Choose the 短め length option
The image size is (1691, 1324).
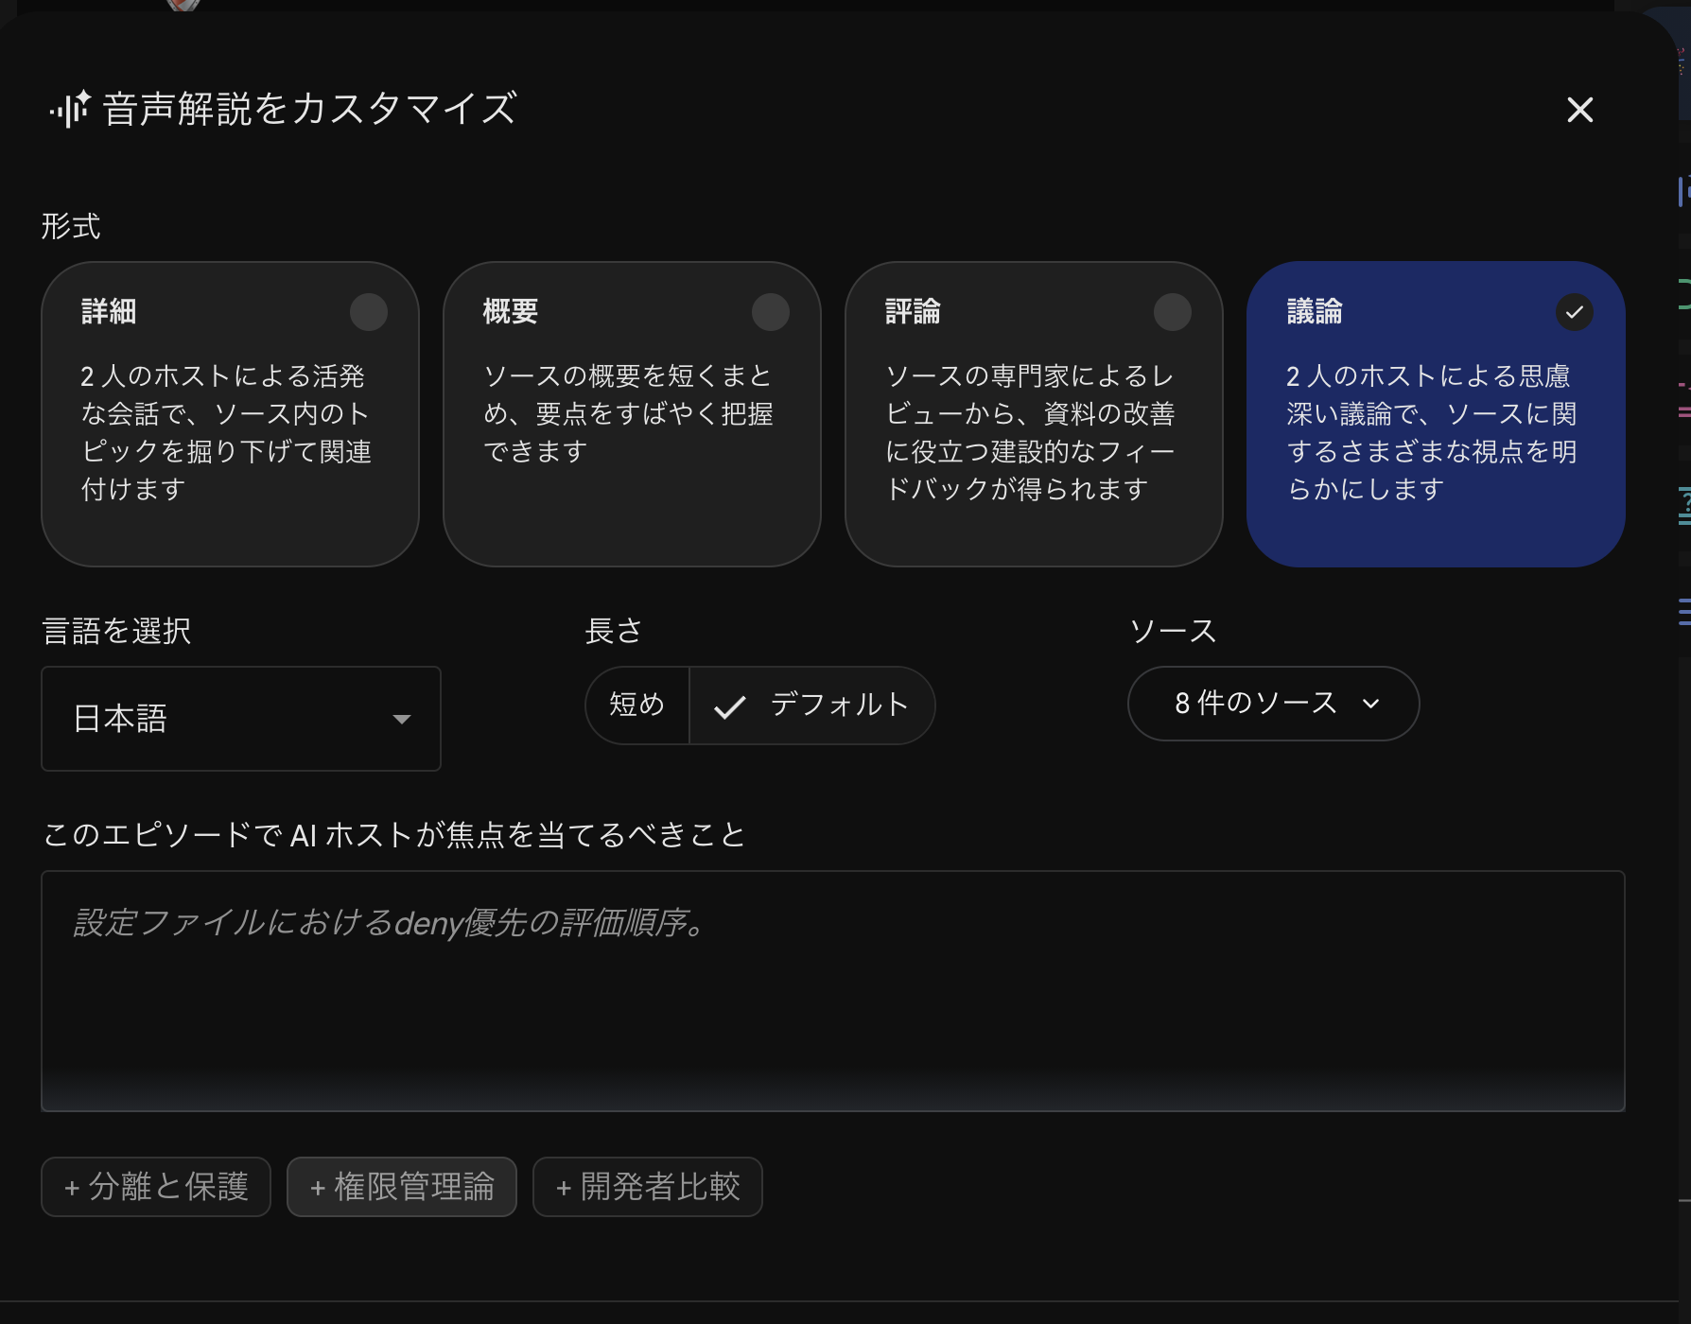point(637,706)
